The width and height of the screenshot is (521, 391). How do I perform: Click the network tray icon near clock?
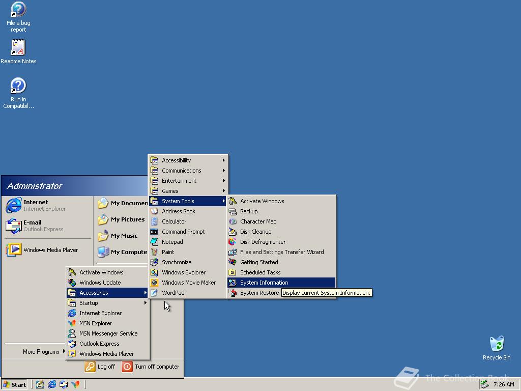coord(485,385)
